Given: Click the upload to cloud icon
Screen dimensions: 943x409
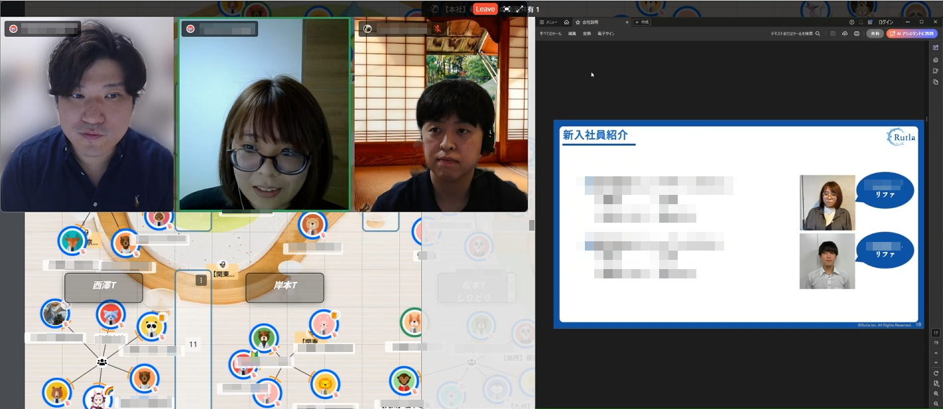Looking at the screenshot, I should [x=845, y=33].
